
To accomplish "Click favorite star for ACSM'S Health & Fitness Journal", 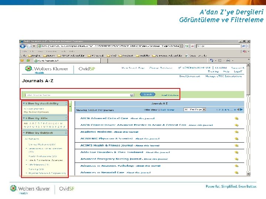I will click(236, 145).
